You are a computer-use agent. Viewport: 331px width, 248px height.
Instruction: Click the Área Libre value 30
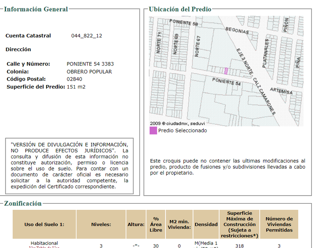[156, 246]
